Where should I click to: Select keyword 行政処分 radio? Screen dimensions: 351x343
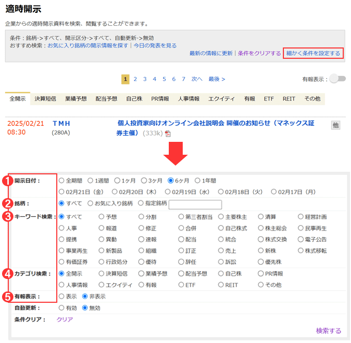click(x=101, y=262)
